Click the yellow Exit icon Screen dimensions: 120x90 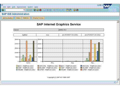(x=38, y=10)
